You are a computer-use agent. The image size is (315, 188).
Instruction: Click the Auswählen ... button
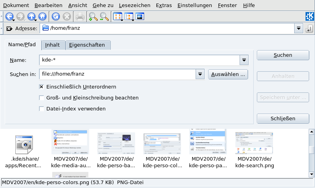(228, 74)
